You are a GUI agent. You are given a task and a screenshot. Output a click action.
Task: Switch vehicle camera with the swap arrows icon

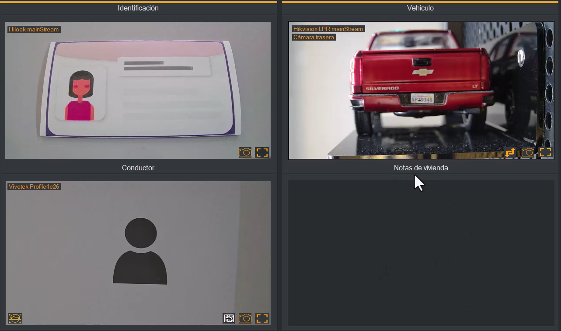510,152
